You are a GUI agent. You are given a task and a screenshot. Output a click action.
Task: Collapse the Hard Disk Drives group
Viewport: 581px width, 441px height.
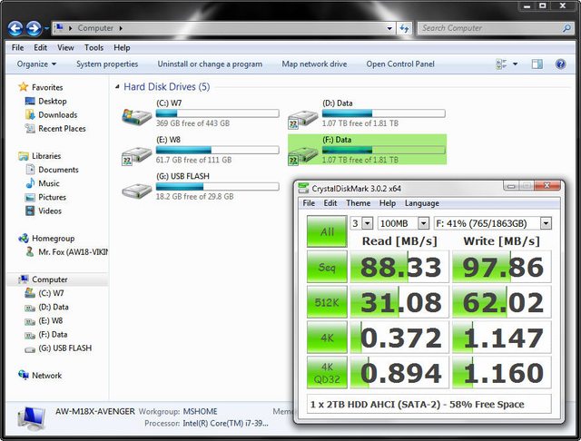tap(115, 87)
